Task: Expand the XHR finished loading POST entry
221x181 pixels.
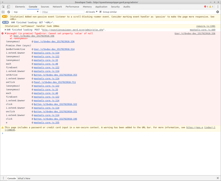Action: 5,30
